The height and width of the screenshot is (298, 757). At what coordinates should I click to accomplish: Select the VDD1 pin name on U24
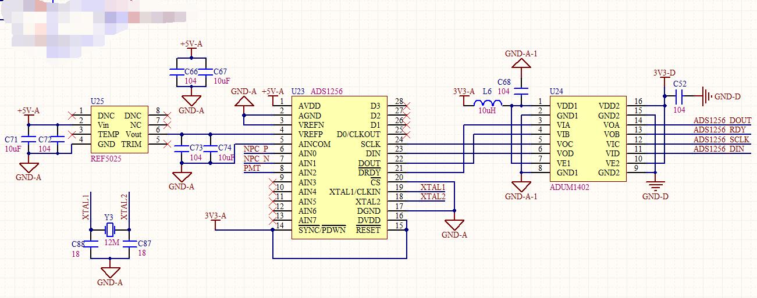567,106
